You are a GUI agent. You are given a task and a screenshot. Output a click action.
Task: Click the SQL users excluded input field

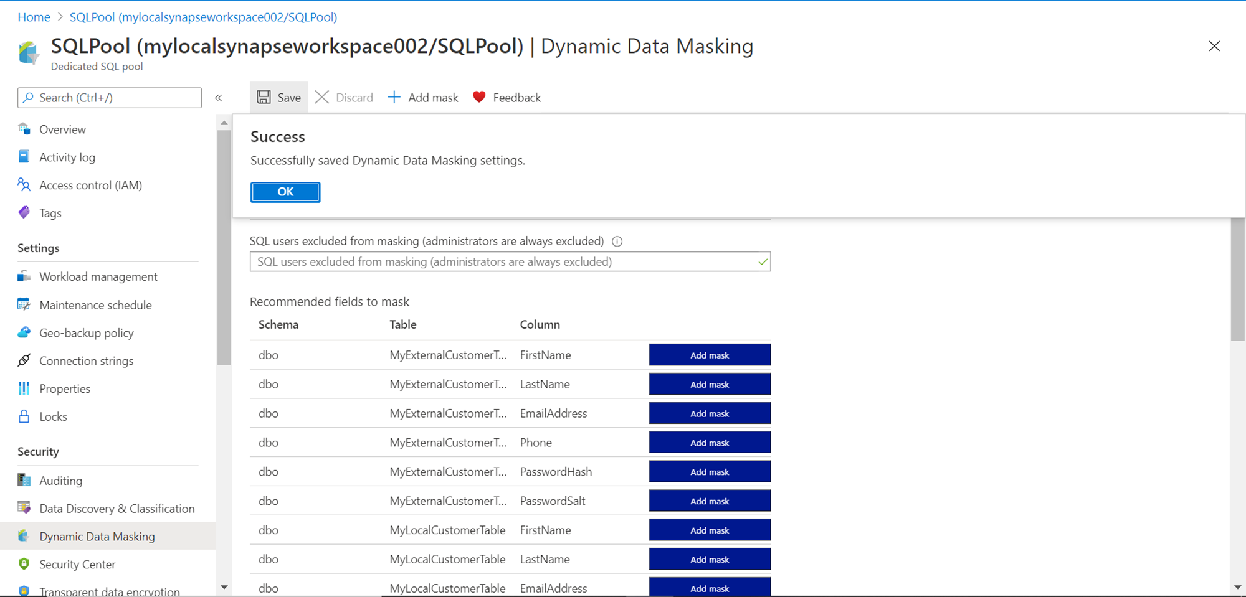[503, 262]
